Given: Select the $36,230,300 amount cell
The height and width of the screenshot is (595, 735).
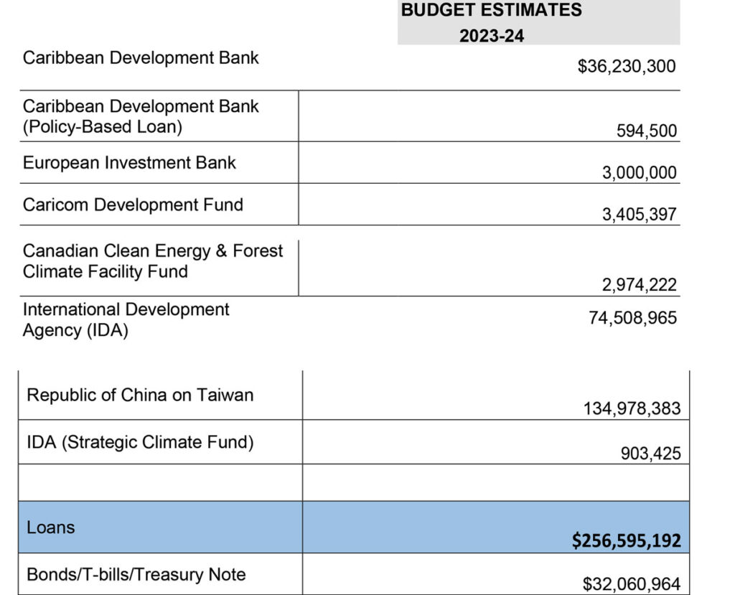Looking at the screenshot, I should [x=626, y=67].
